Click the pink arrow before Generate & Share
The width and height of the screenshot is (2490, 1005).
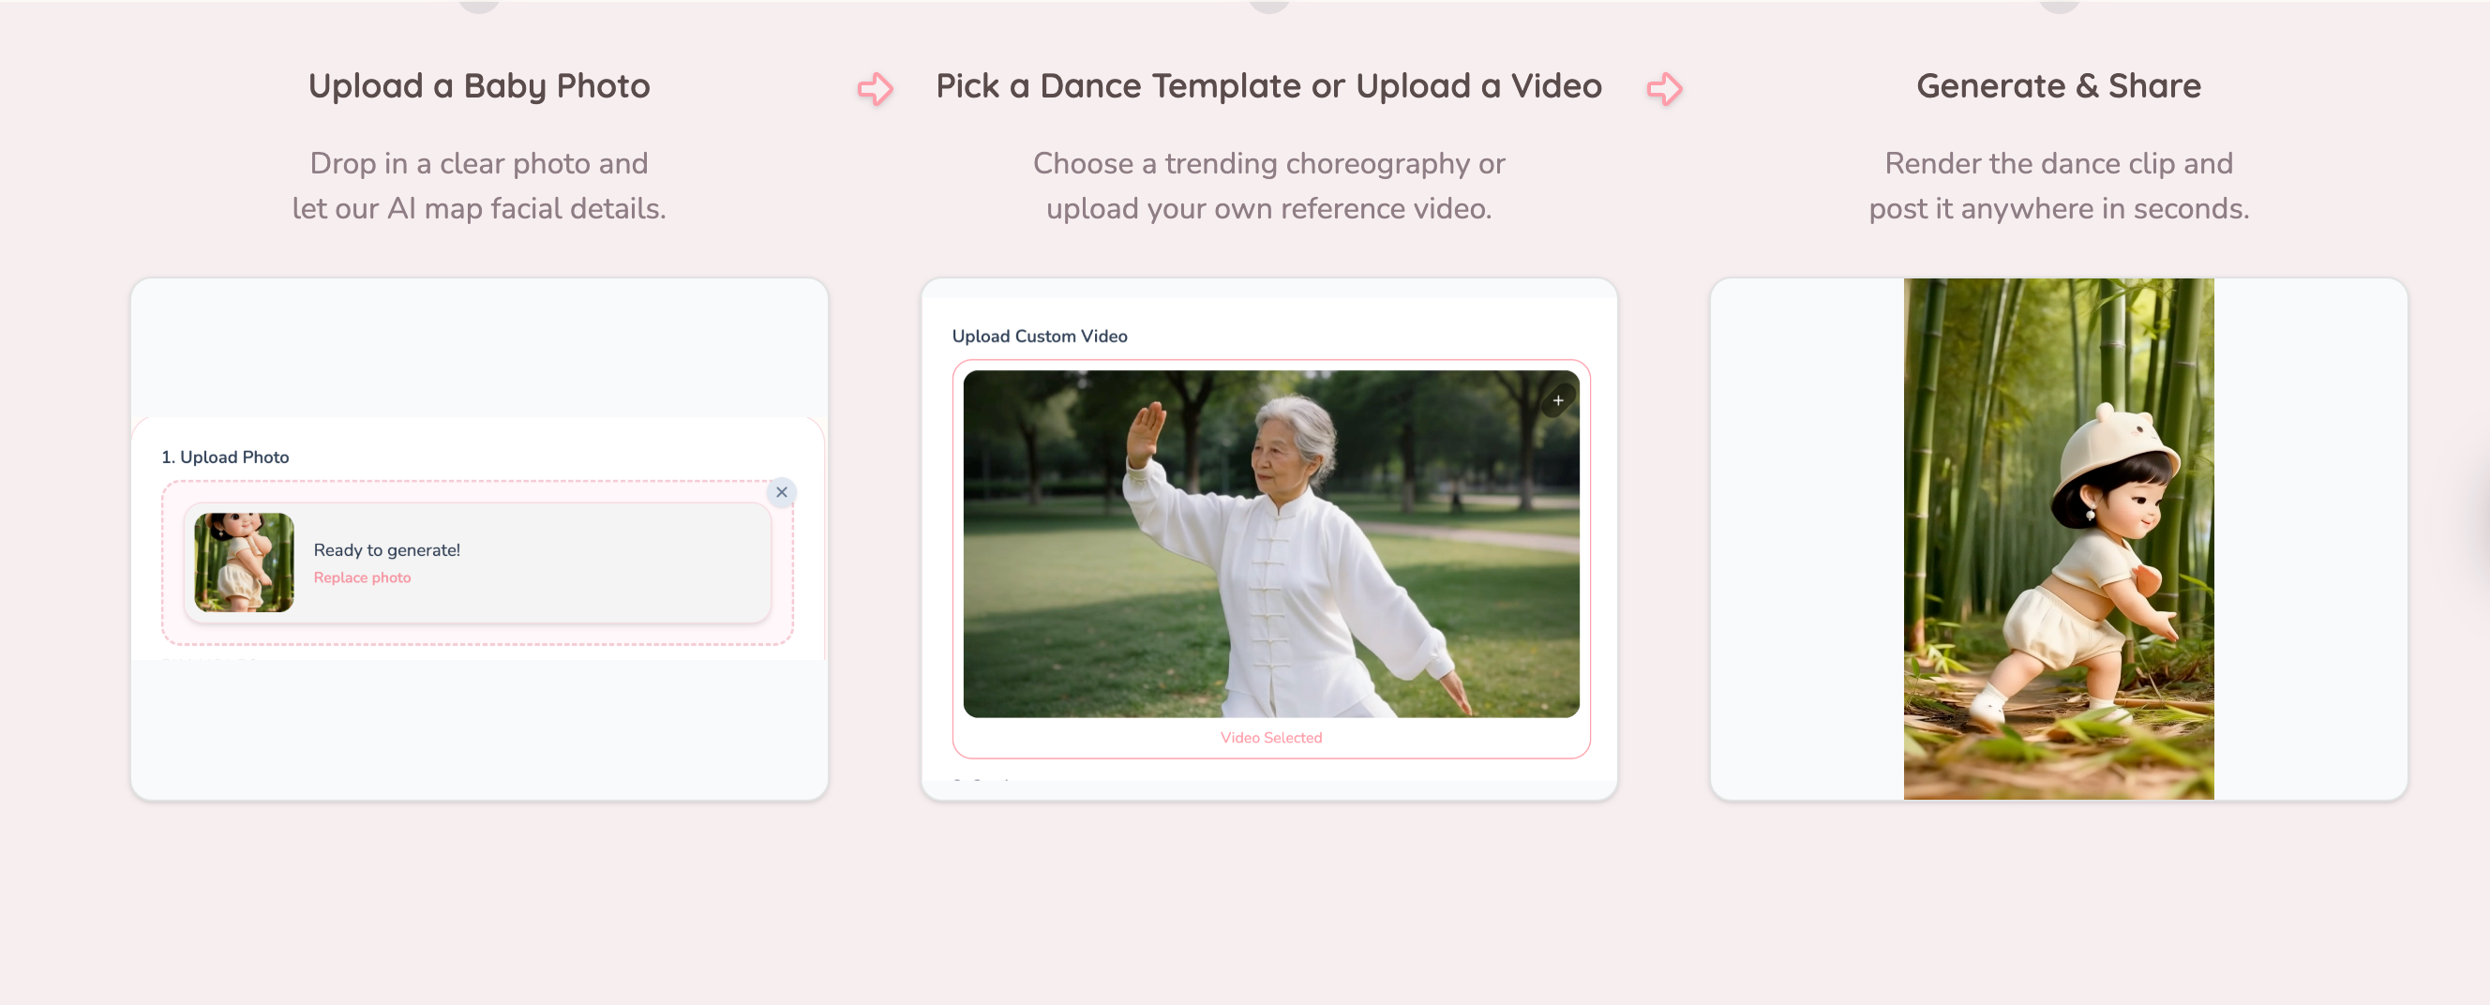click(1666, 89)
